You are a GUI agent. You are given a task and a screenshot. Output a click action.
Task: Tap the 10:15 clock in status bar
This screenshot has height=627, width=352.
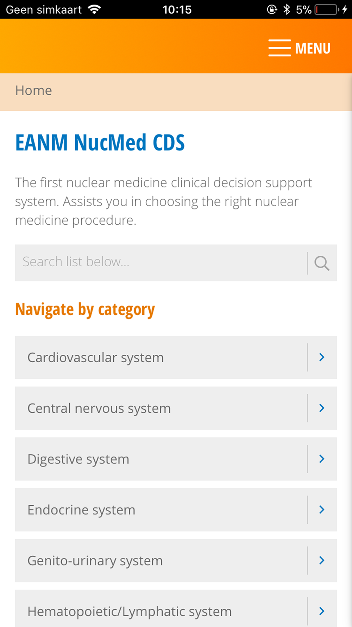[x=177, y=10]
